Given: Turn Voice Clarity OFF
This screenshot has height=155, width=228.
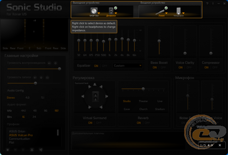Looking at the screenshot, I should pyautogui.click(x=189, y=67).
